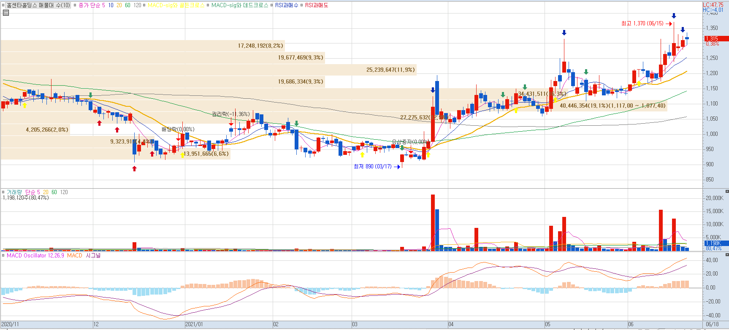Viewport: 729px width, 330px height.
Task: Click the 거래량 volume legend label
Action: click(14, 192)
